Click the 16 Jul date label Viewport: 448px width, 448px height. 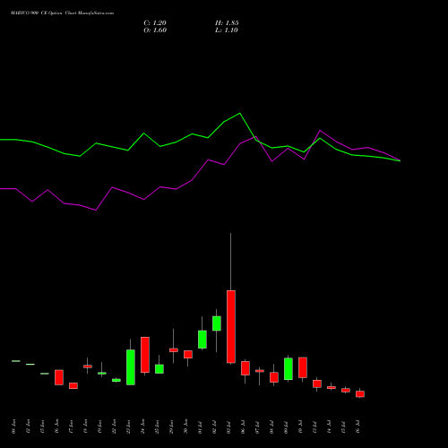(358, 426)
